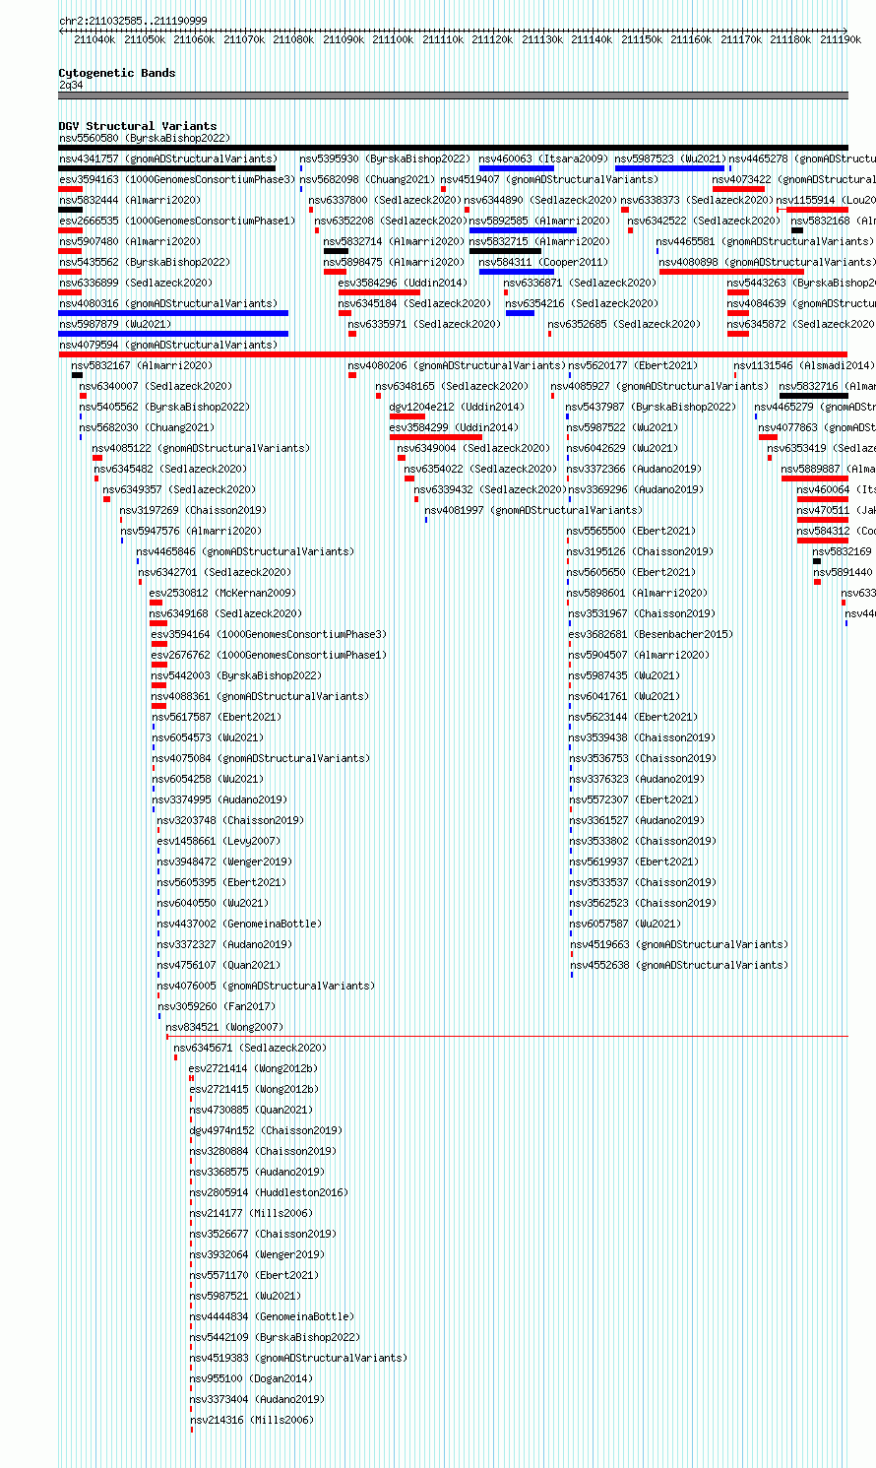876x1468 pixels.
Task: Select the esv3682681 (Besenbacher2015) label
Action: tap(651, 635)
